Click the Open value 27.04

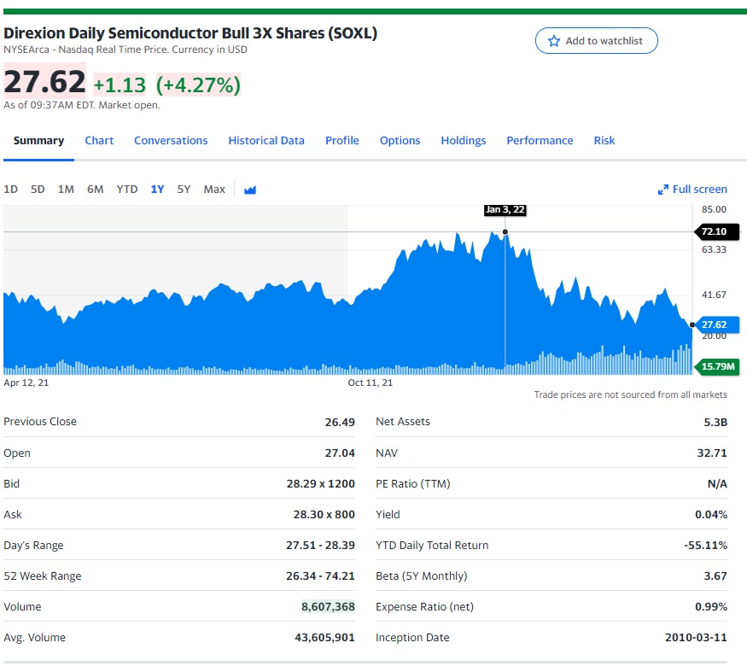(x=340, y=453)
